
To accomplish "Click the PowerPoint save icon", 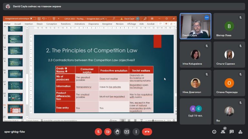I will [x=39, y=19].
